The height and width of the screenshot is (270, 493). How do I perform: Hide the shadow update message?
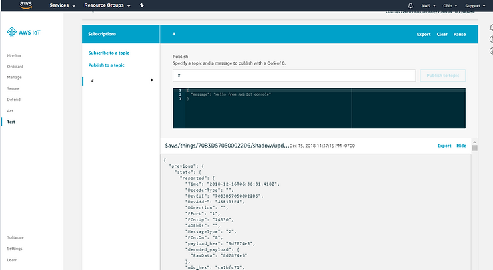click(461, 145)
